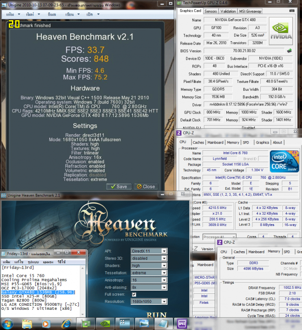This screenshot has height=330, width=302.
Task: Click the BIOS save chip icon in GPU-Z
Action: coord(289,50)
